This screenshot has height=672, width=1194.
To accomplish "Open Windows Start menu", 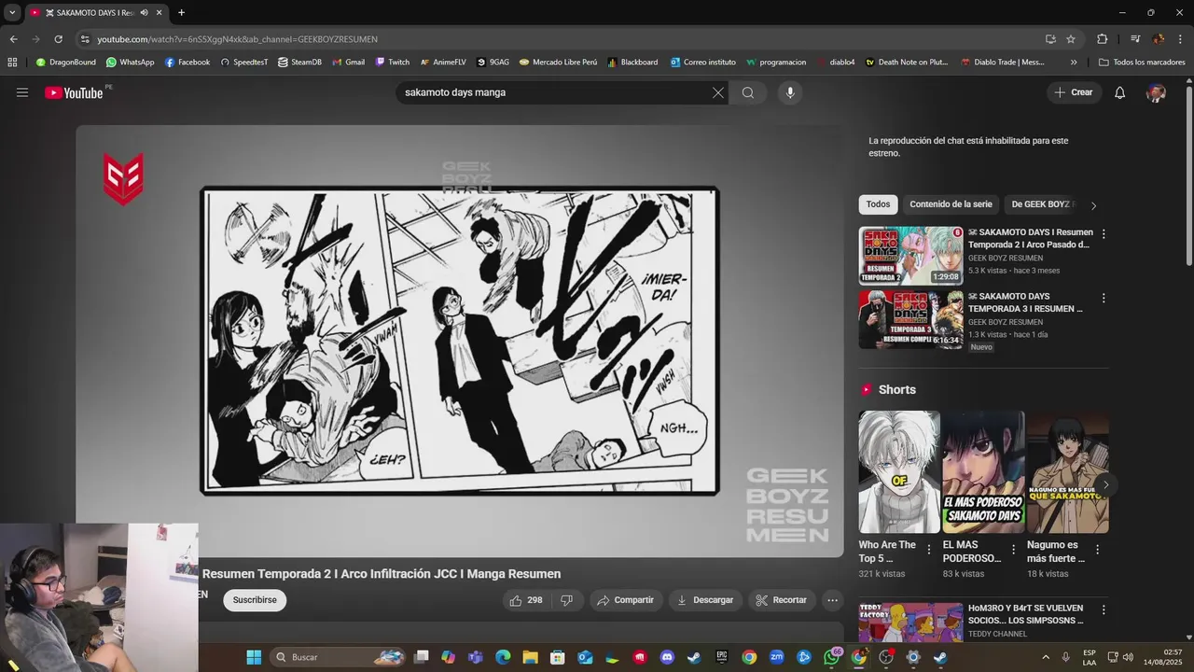I will (x=254, y=657).
